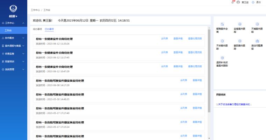The image size is (266, 140).
Task: Open the 监督案件跟踪 shortcut icon
Action: (x=240, y=24)
